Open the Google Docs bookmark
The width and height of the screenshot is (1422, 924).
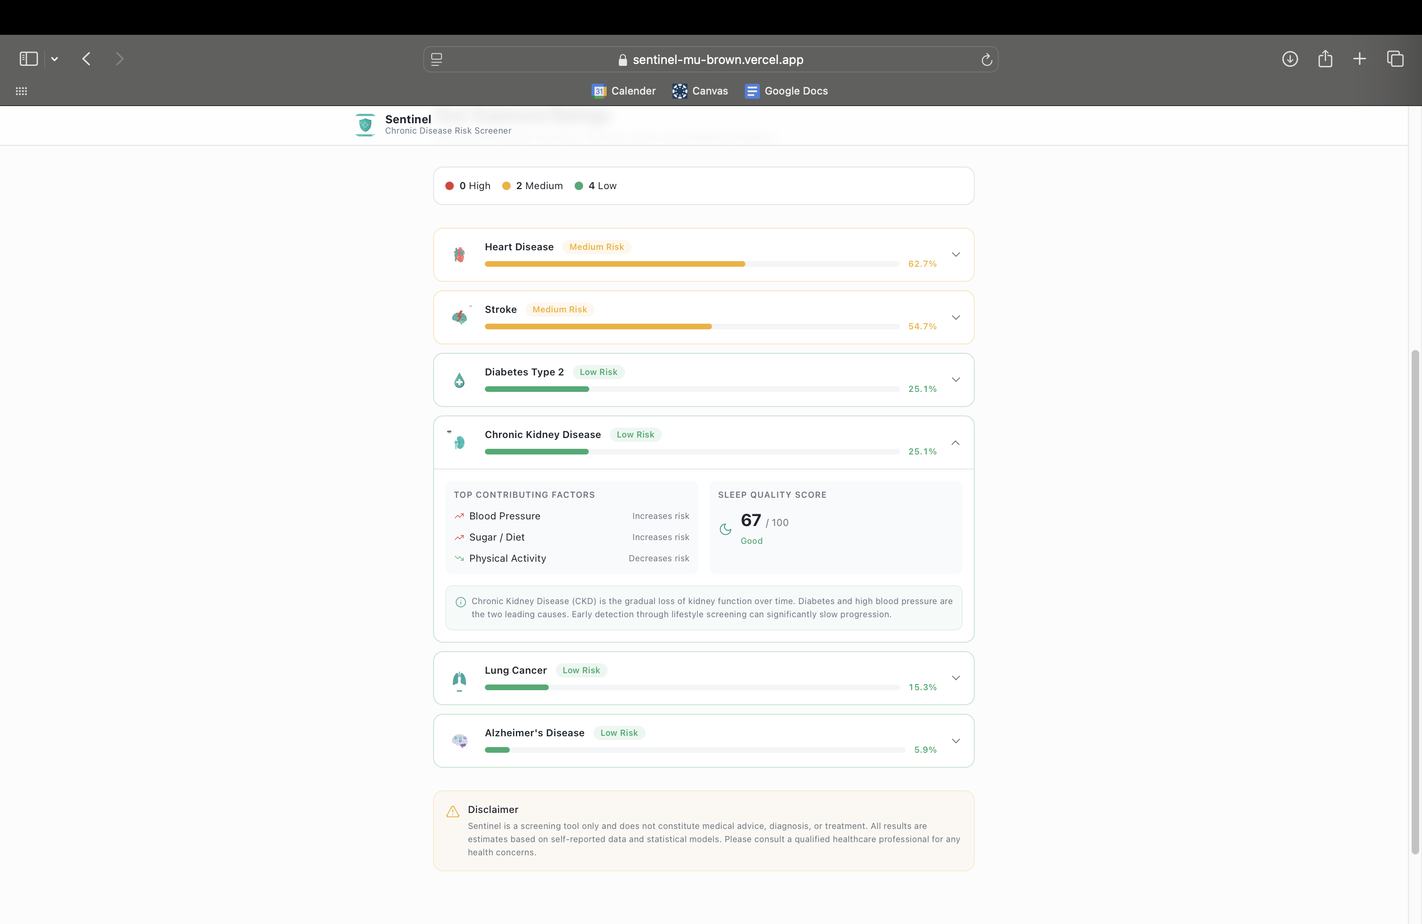(786, 91)
